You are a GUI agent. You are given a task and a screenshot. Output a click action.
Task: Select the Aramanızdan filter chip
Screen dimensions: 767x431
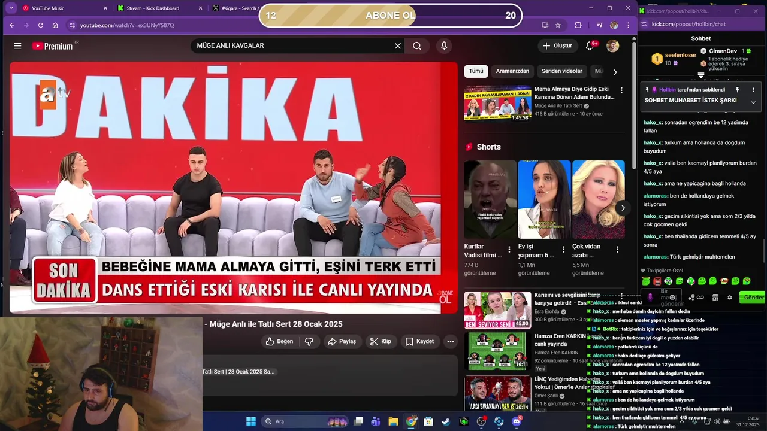click(x=512, y=71)
